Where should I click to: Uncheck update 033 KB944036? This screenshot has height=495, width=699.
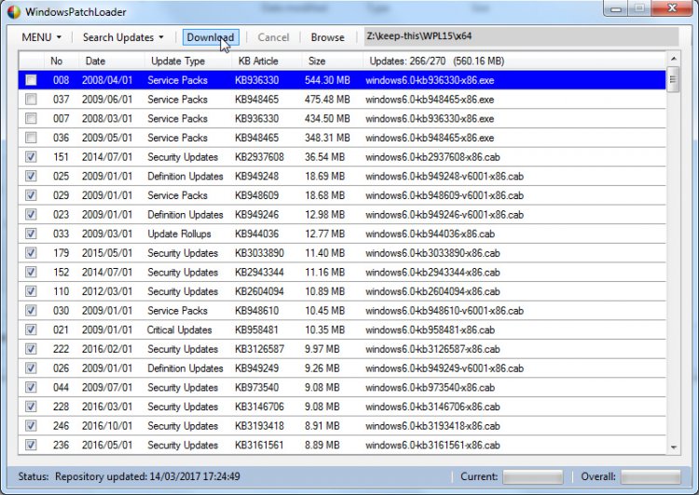pos(31,234)
